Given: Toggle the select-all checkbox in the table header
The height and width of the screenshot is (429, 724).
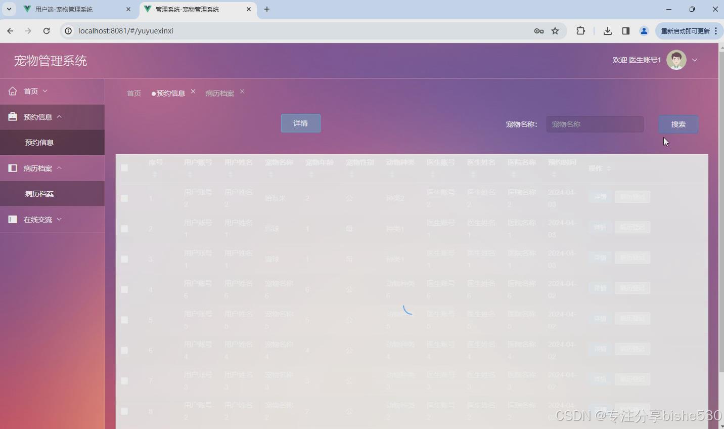Looking at the screenshot, I should 124,167.
